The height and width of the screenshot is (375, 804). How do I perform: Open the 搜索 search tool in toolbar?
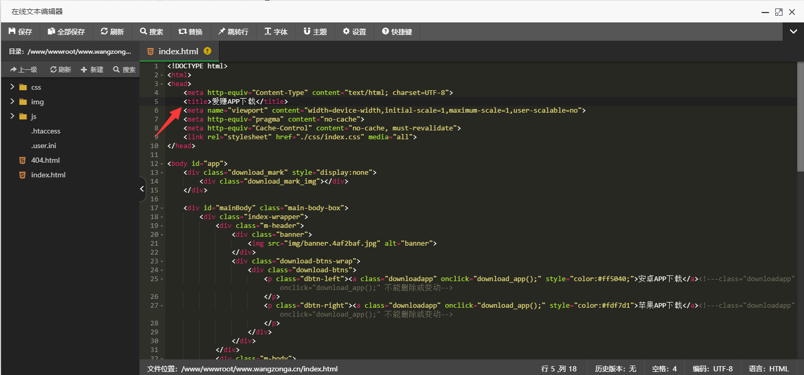pos(152,32)
